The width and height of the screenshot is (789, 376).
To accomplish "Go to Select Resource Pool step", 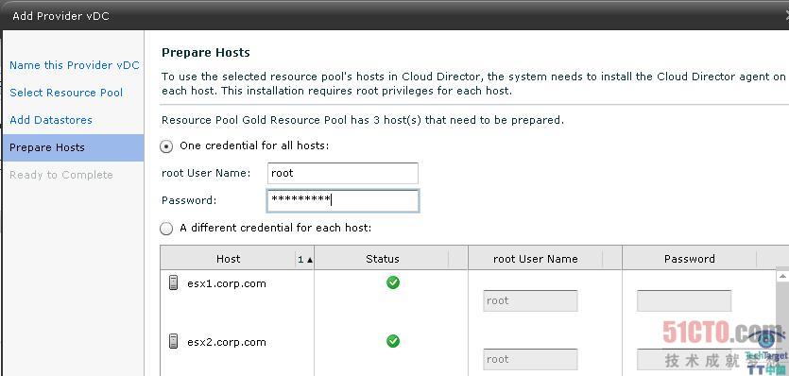I will (x=66, y=93).
